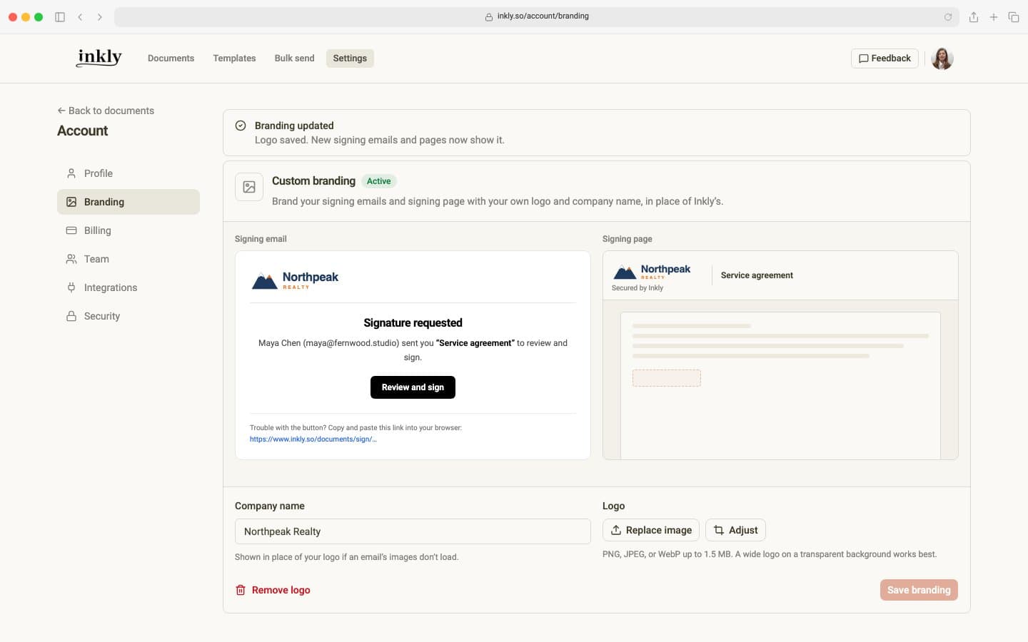The image size is (1028, 642).
Task: Click the Service agreement title text
Action: 757,275
